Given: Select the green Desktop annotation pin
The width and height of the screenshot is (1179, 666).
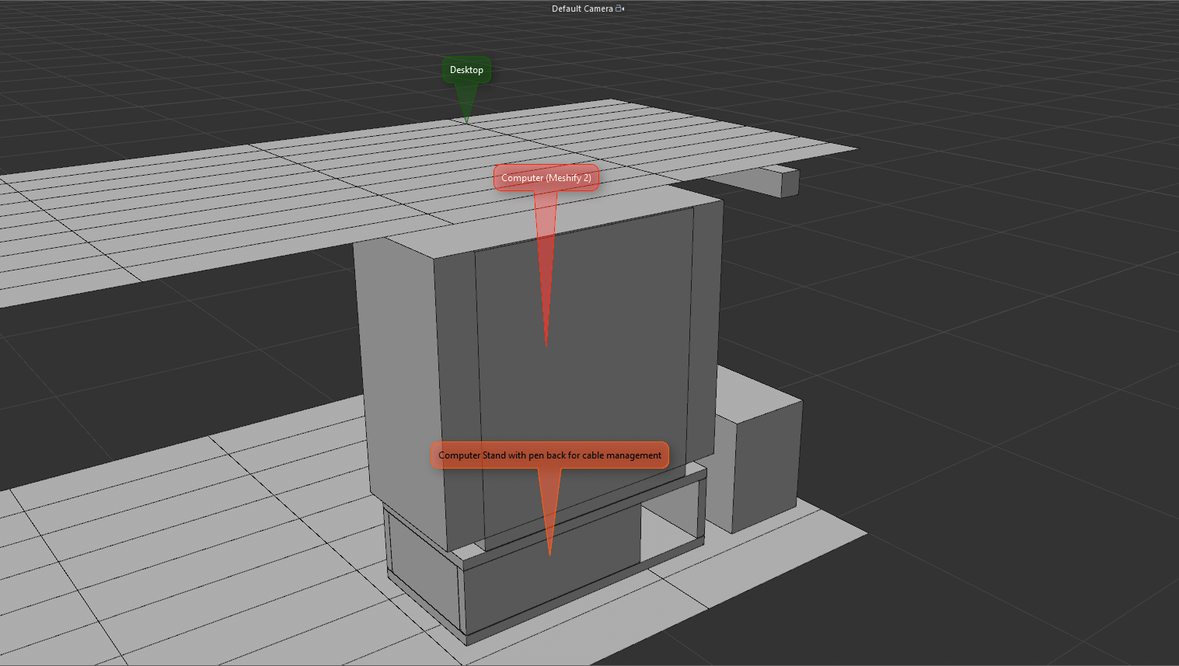Looking at the screenshot, I should (466, 69).
